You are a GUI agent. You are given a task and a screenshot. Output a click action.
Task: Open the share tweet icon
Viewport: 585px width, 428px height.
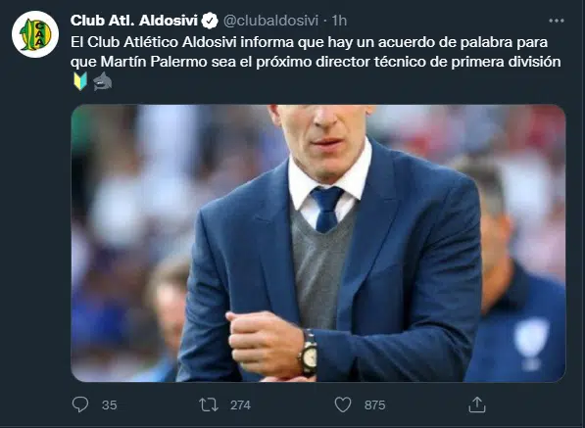pyautogui.click(x=477, y=404)
